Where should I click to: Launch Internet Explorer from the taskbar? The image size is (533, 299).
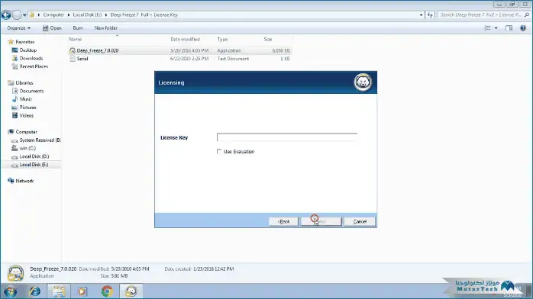pyautogui.click(x=34, y=291)
